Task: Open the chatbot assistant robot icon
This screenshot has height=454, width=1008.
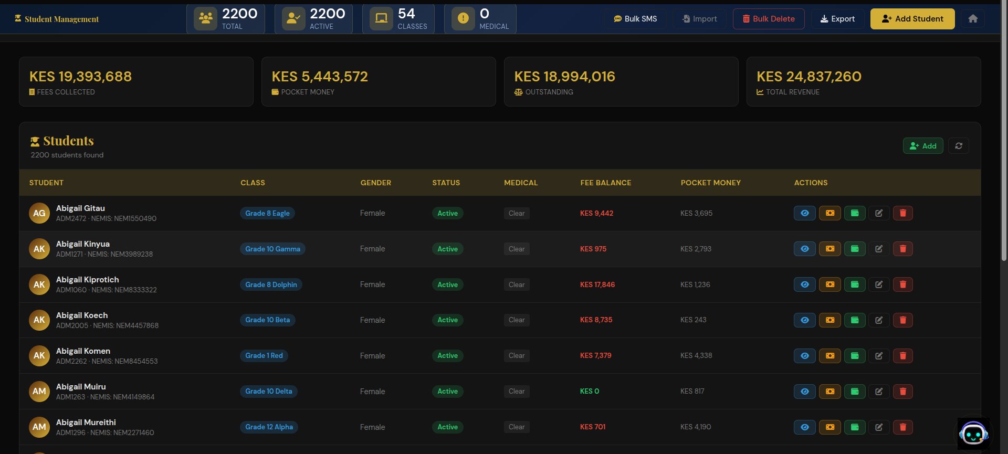Action: tap(973, 434)
